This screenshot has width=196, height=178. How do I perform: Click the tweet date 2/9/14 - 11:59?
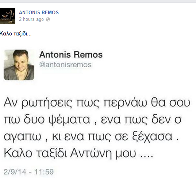pos(28,172)
